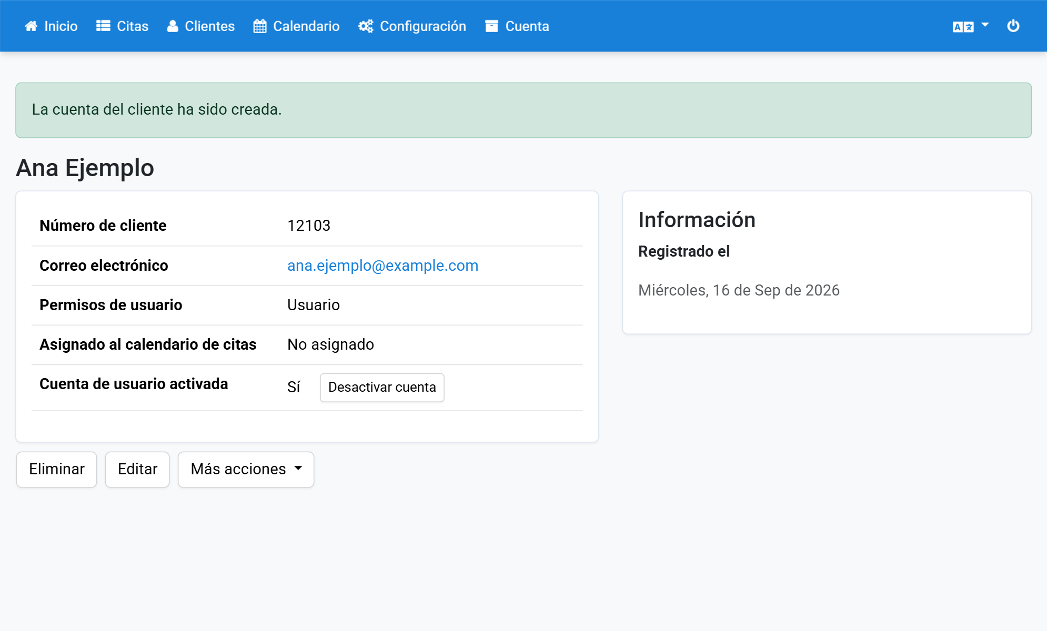Click the Desactivar cuenta button
1047x631 pixels.
click(x=382, y=388)
